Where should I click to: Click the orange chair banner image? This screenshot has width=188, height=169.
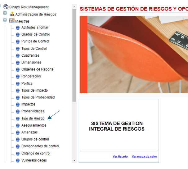[x=134, y=54]
